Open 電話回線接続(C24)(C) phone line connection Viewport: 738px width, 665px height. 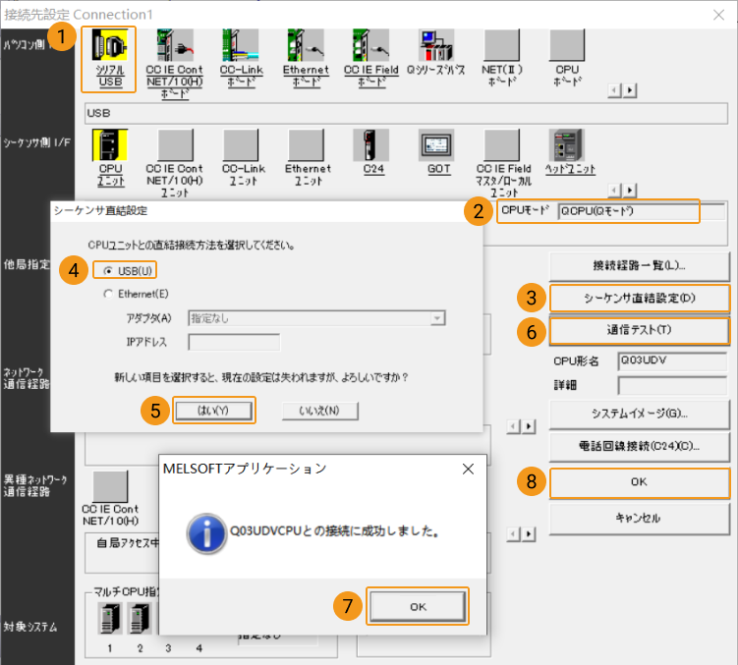pyautogui.click(x=639, y=446)
